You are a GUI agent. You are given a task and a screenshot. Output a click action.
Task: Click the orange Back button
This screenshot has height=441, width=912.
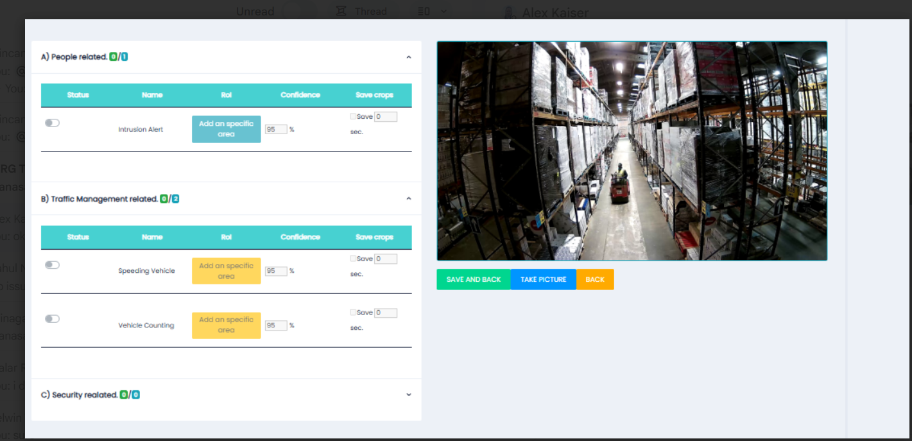(x=595, y=279)
